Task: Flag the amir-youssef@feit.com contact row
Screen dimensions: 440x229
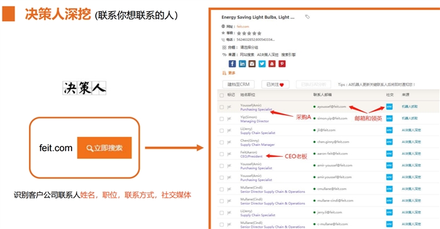Action: click(229, 166)
